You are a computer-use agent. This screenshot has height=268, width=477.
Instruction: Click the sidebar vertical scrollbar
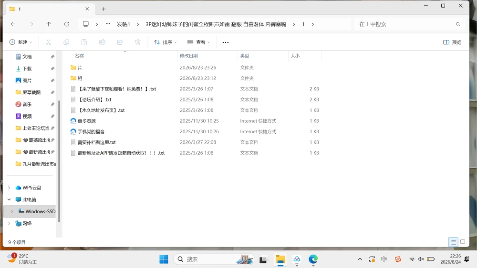pyautogui.click(x=59, y=161)
